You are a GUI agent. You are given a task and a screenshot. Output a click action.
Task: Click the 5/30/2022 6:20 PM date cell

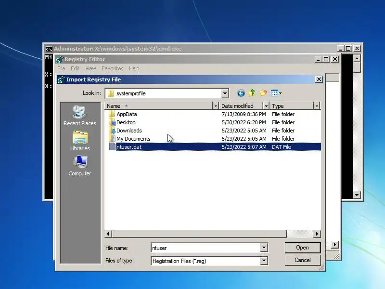pos(244,122)
